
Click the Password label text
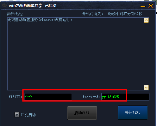pos(91,97)
